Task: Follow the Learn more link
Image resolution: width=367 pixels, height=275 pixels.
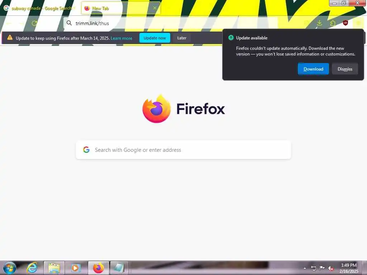Action: coord(121,38)
